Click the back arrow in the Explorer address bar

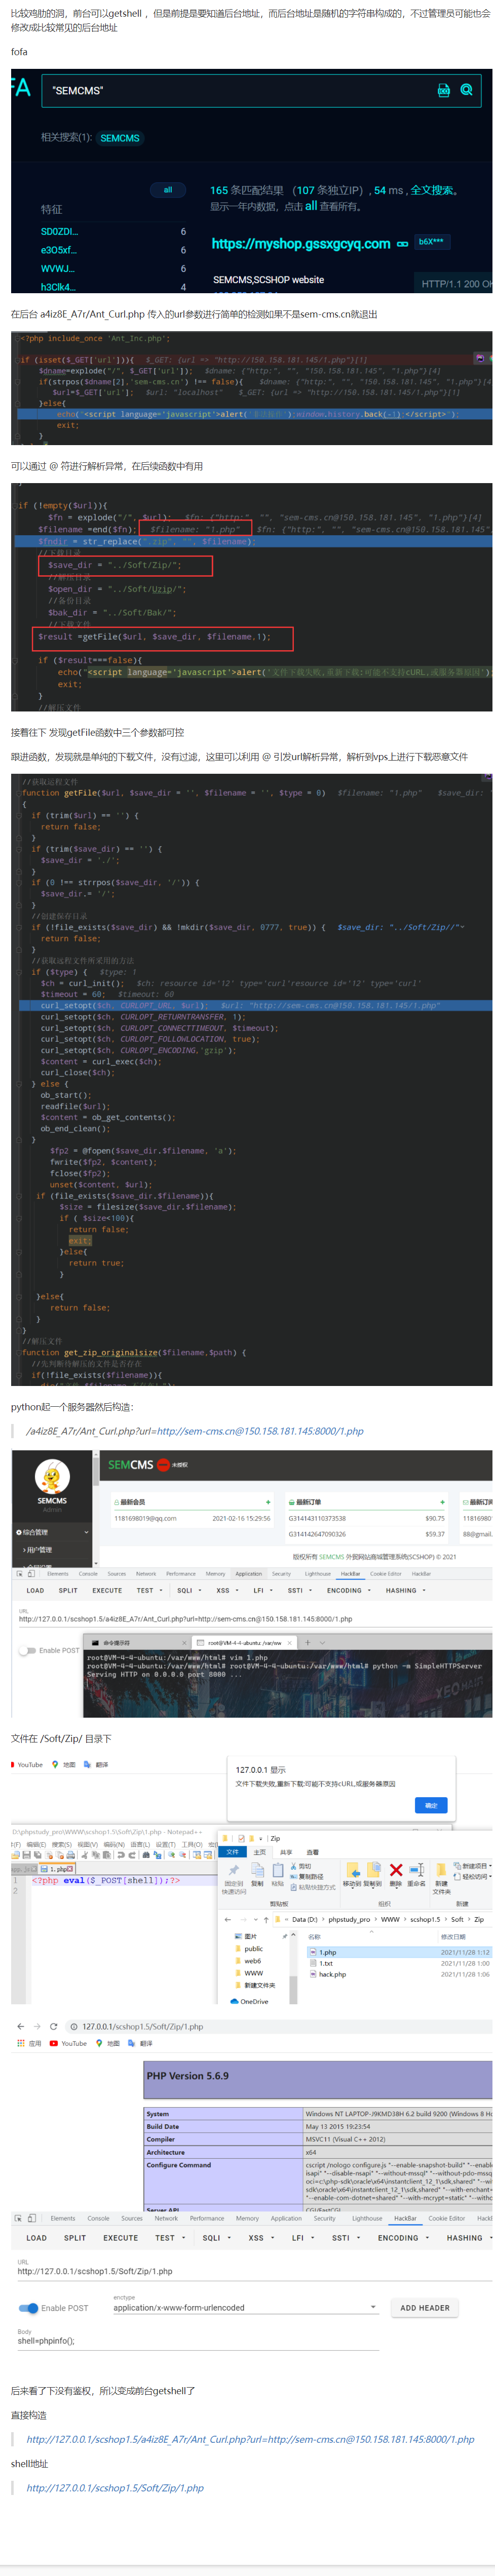(x=228, y=1919)
